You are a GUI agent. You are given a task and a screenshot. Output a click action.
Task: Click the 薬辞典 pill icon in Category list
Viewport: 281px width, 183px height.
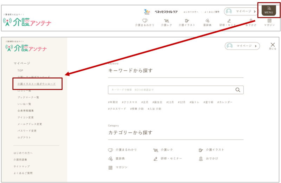pos(110,158)
